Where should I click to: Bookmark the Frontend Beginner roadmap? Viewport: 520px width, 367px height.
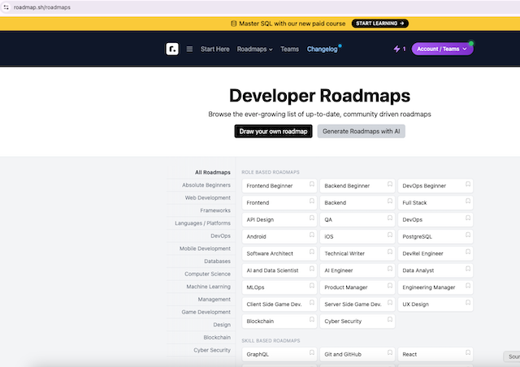(x=312, y=184)
